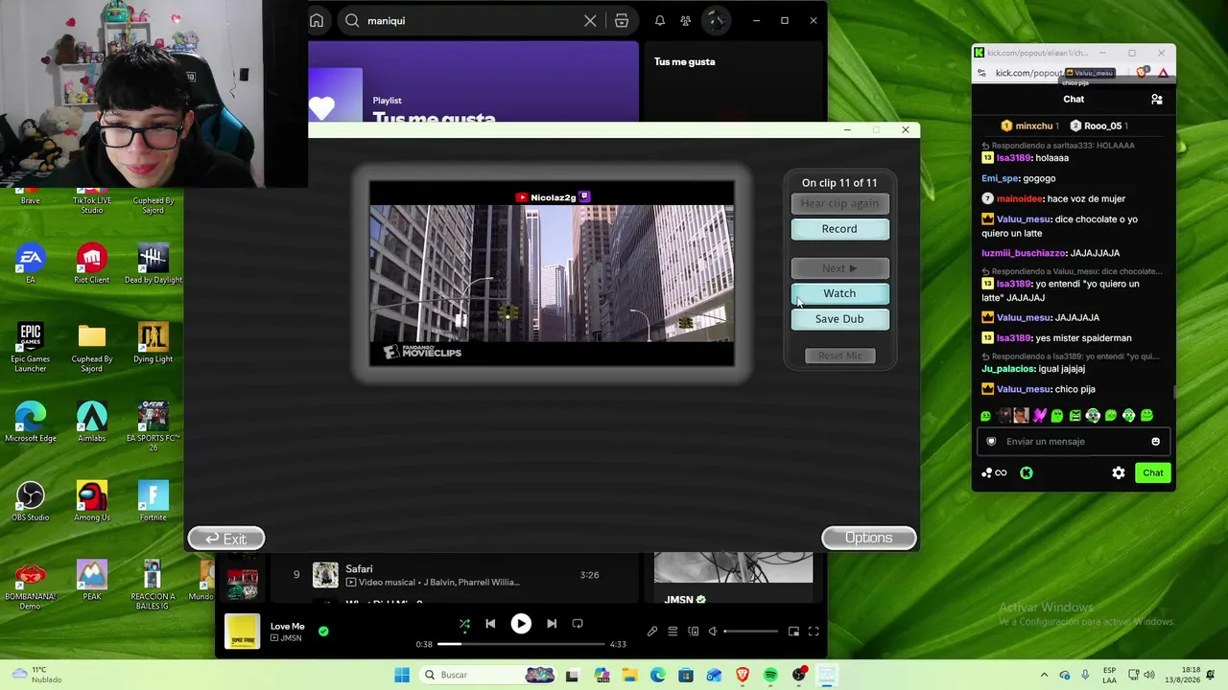Open the emoji picker in Kick chat
The height and width of the screenshot is (690, 1228).
(x=1155, y=442)
